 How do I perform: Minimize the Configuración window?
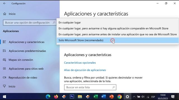point(157,3)
